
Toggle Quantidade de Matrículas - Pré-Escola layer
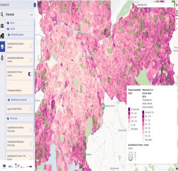click(30, 144)
